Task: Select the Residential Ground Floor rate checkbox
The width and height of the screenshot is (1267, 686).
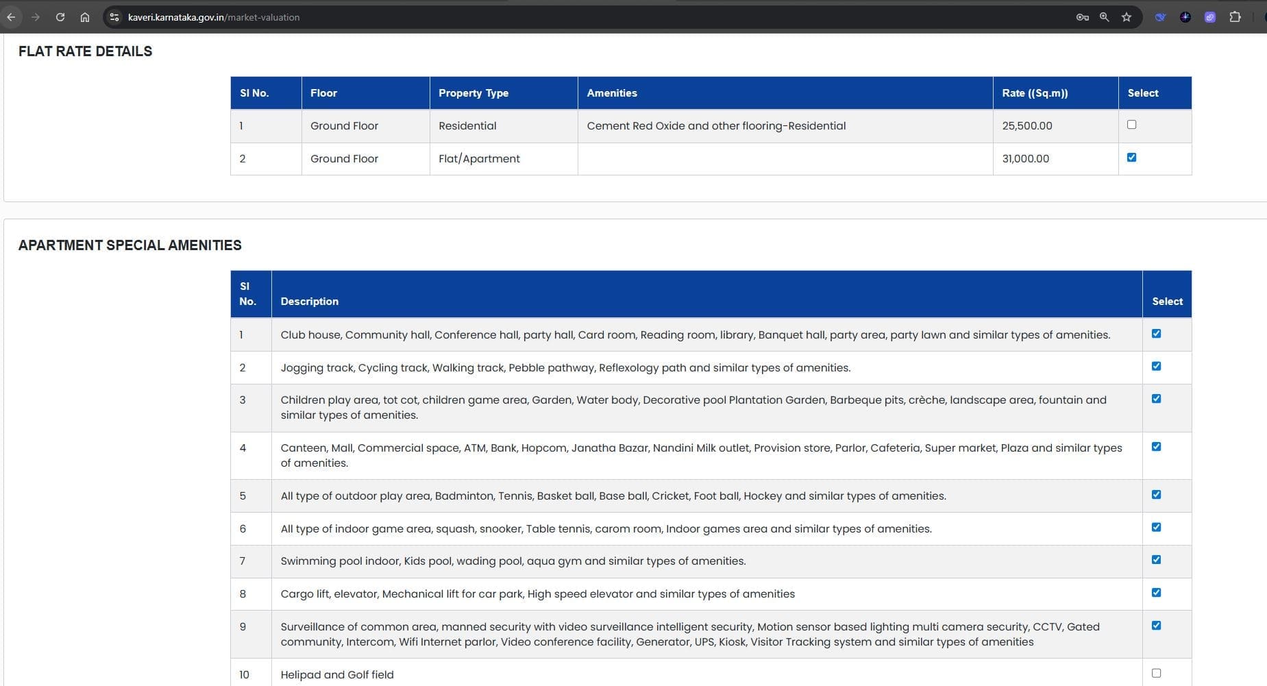Action: 1131,125
